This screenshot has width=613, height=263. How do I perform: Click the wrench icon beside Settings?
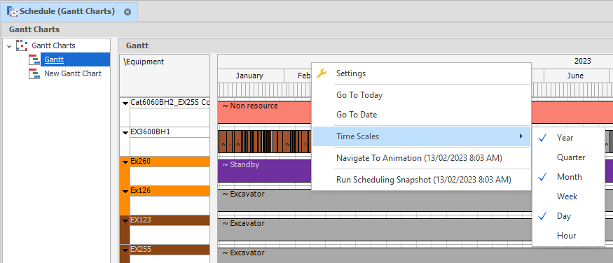(x=322, y=73)
